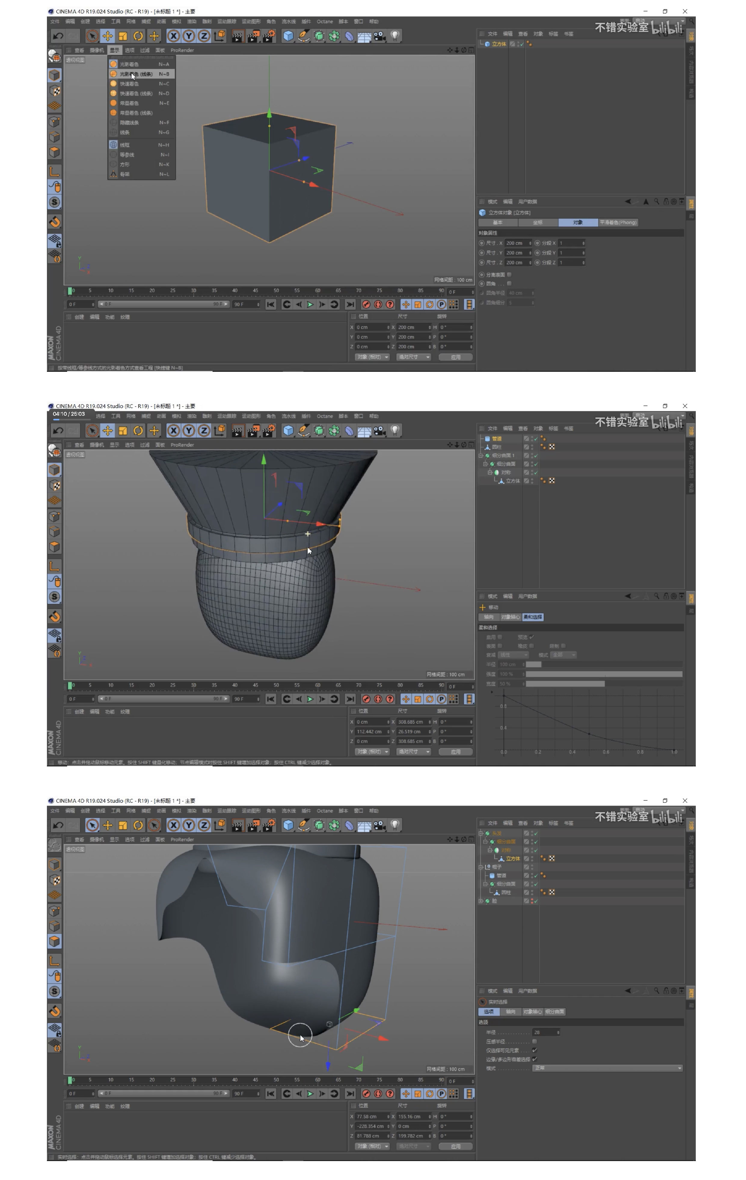Switch to the 平滑着色(Phong) tab
The width and height of the screenshot is (746, 1180).
coord(618,223)
